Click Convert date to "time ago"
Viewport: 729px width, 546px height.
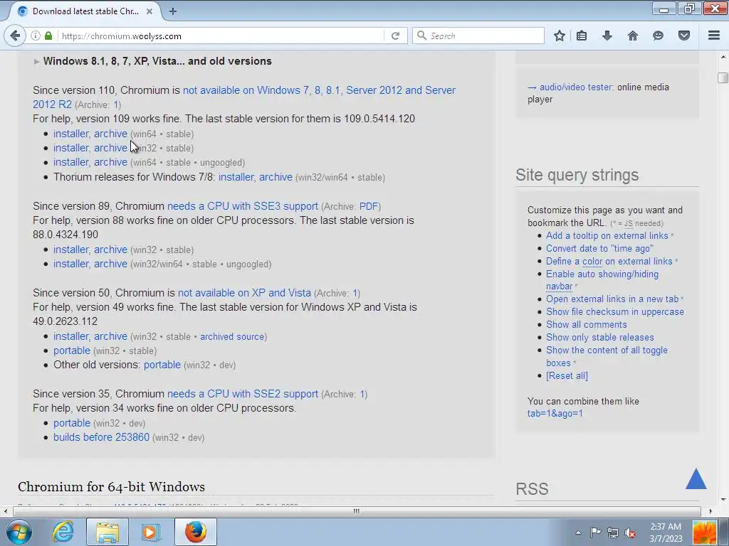pyautogui.click(x=599, y=248)
